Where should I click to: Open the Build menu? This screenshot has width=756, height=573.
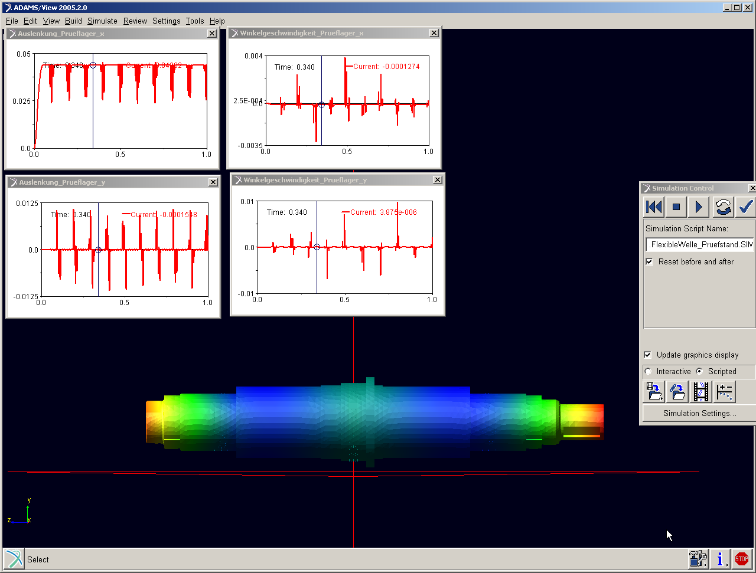click(73, 21)
